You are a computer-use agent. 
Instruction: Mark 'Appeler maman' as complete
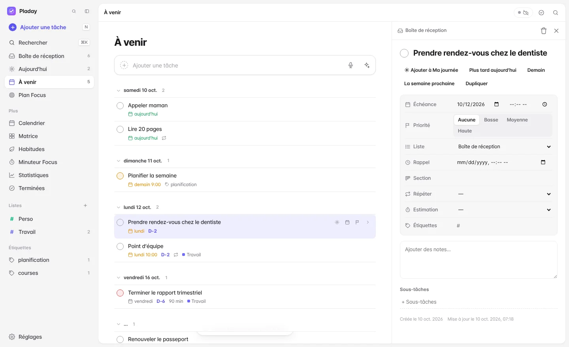(120, 106)
